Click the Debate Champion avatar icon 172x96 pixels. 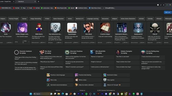(x=118, y=52)
